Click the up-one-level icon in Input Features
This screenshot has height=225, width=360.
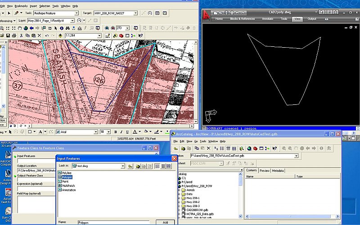pos(130,166)
